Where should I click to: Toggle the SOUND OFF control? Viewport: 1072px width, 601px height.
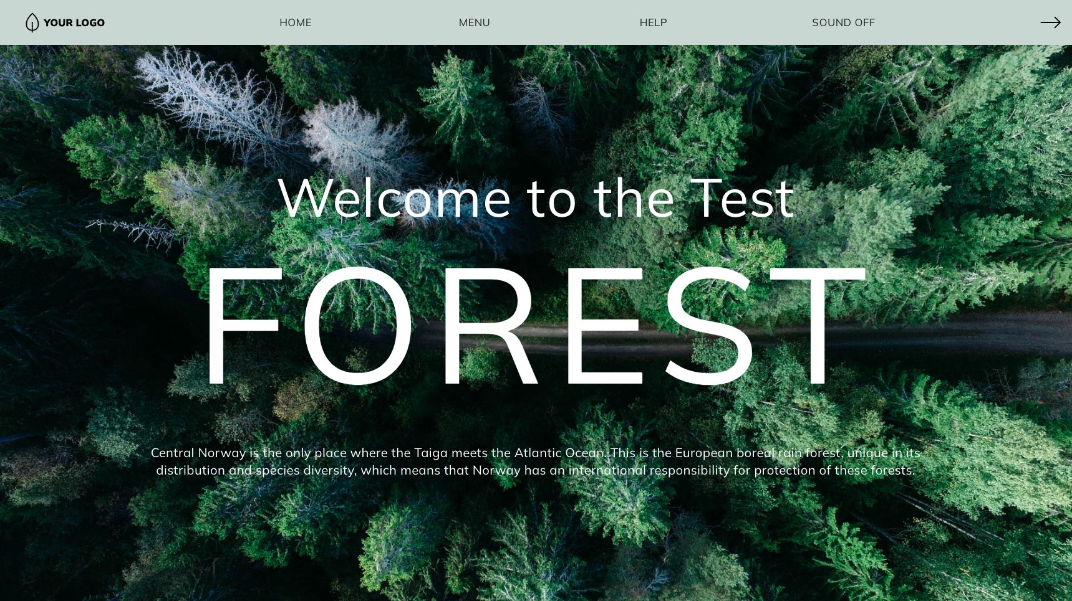(843, 22)
